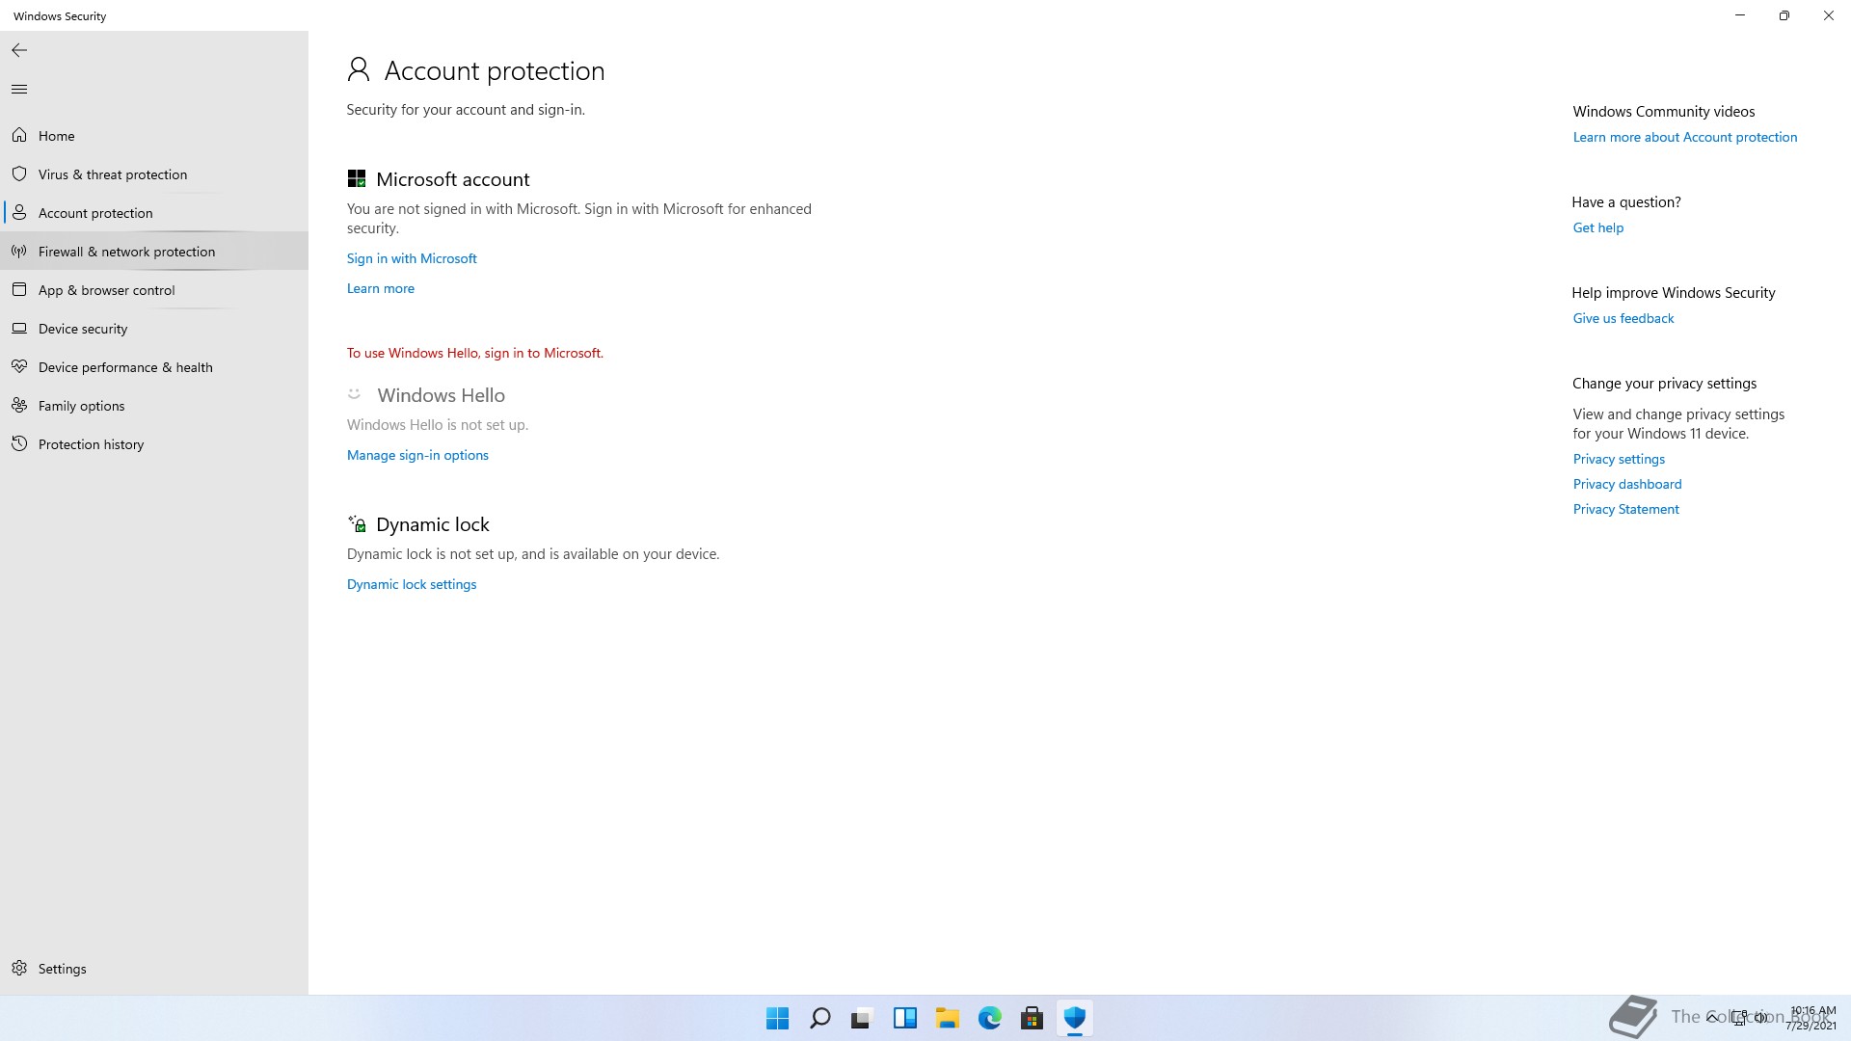
Task: Open the Device security section
Action: pos(154,328)
